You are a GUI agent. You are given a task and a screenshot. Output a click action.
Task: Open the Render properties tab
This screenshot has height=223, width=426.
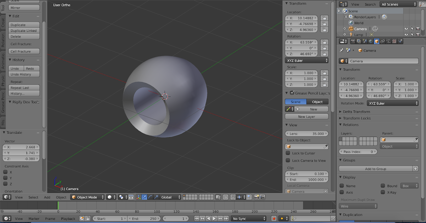pyautogui.click(x=354, y=41)
